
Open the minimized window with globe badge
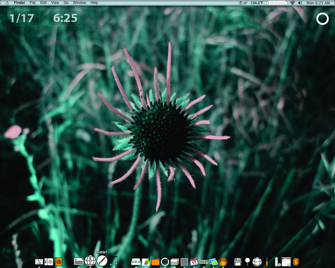pyautogui.click(x=278, y=261)
